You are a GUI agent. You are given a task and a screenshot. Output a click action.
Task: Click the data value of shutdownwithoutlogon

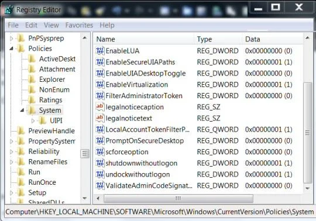pyautogui.click(x=269, y=163)
